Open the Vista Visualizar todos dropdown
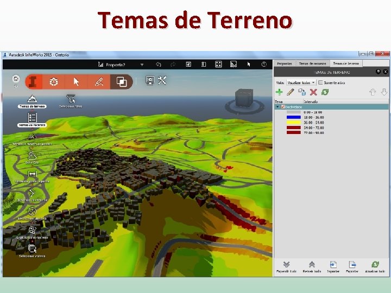 (x=301, y=82)
